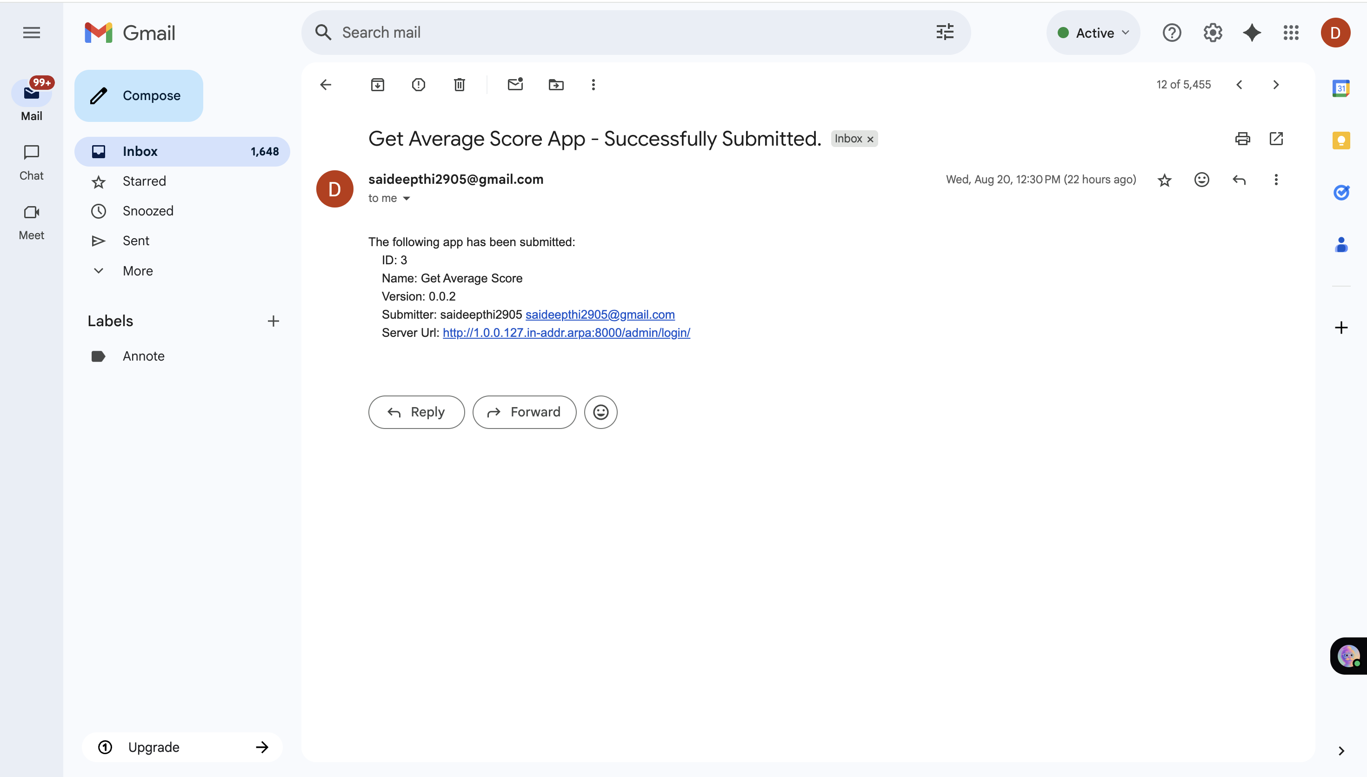Viewport: 1367px width, 777px height.
Task: Archive this email with the archive icon
Action: point(377,84)
